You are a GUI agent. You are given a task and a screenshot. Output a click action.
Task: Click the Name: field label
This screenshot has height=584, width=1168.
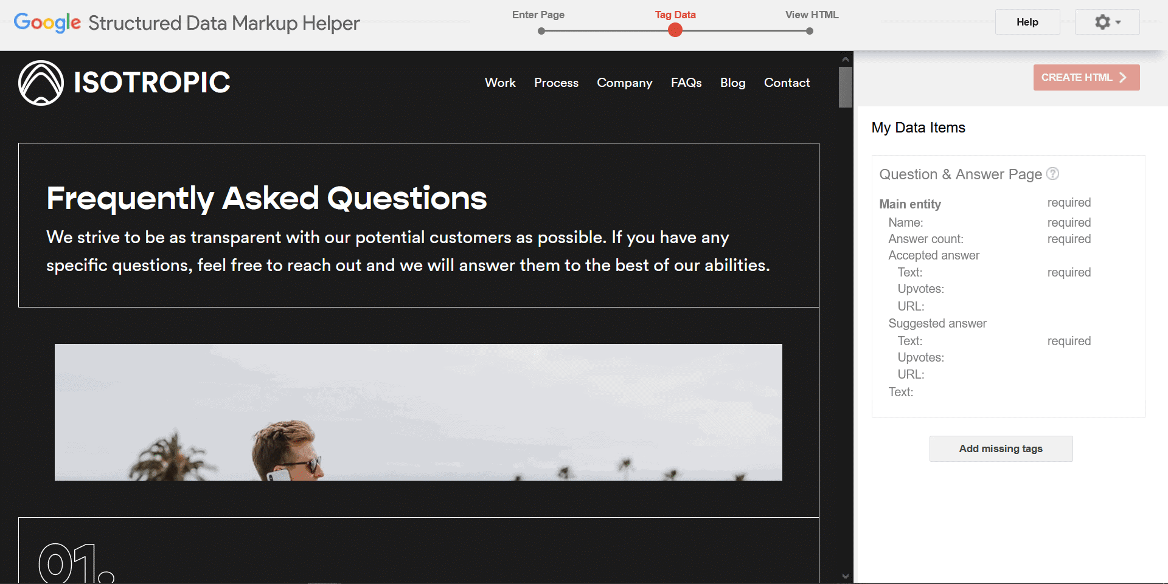point(906,222)
